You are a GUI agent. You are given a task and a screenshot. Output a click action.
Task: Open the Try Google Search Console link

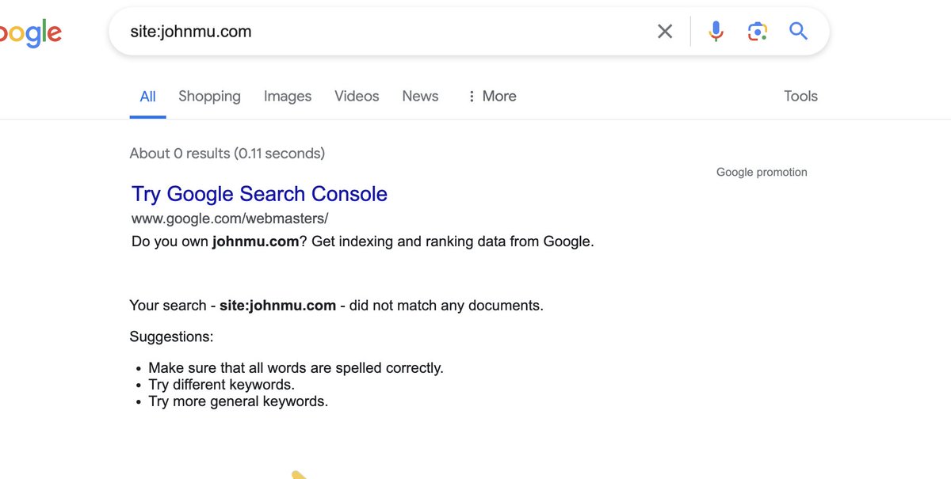click(x=259, y=194)
